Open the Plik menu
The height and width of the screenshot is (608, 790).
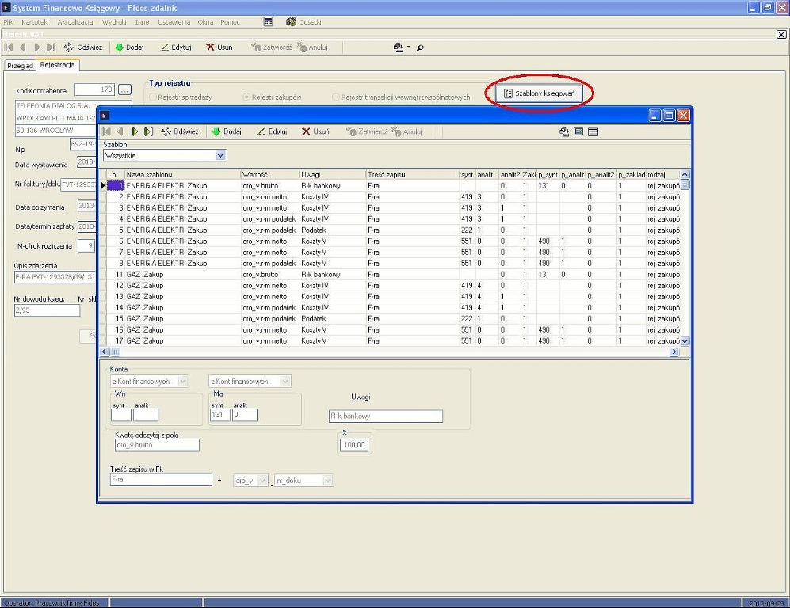pos(9,21)
